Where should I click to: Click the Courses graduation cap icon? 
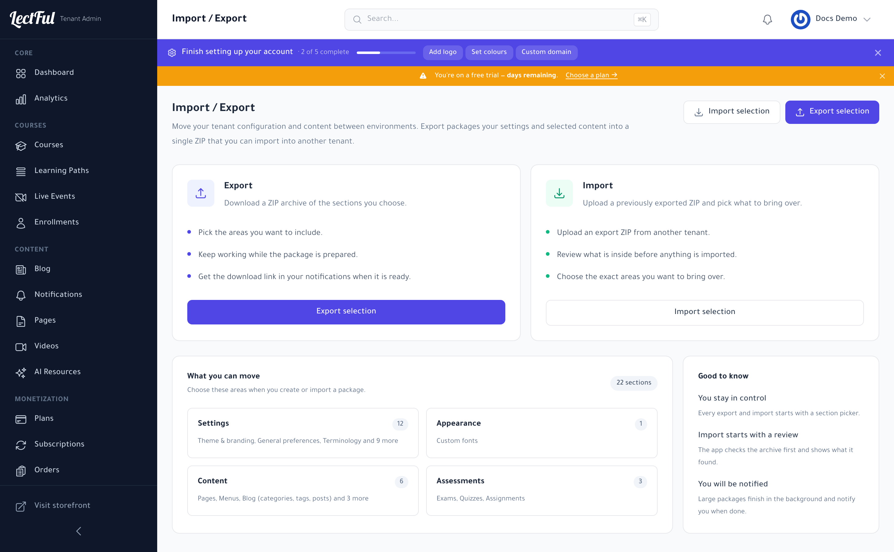21,146
